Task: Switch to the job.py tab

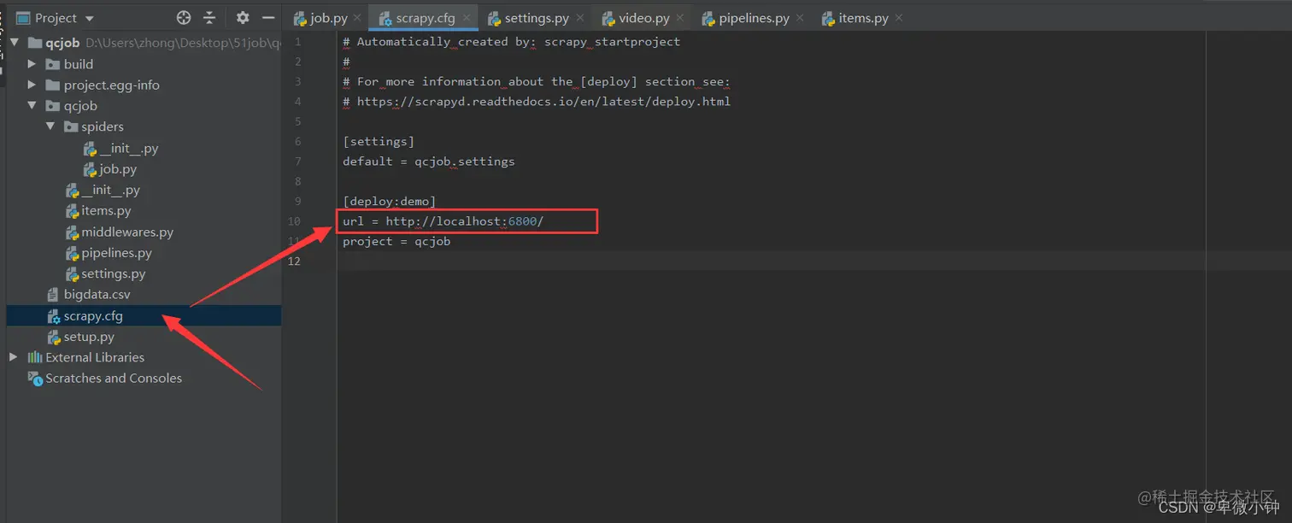Action: pos(329,18)
